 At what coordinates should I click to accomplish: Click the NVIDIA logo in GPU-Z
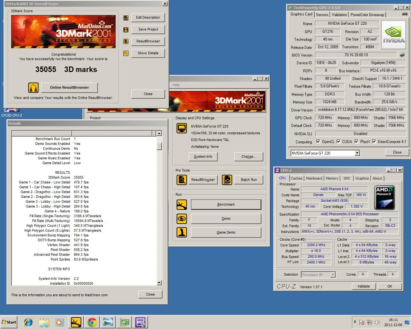pyautogui.click(x=394, y=35)
